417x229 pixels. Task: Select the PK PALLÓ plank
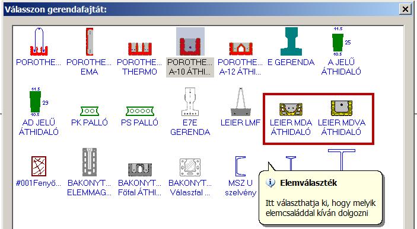(x=90, y=116)
